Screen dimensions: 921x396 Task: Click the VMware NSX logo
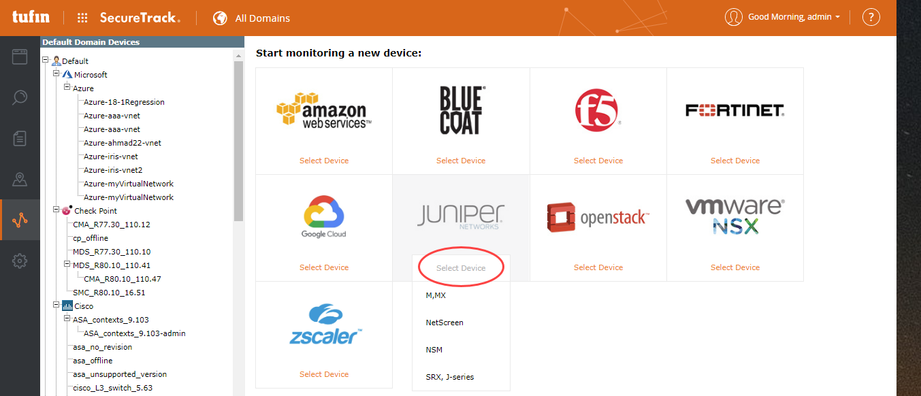coord(735,216)
